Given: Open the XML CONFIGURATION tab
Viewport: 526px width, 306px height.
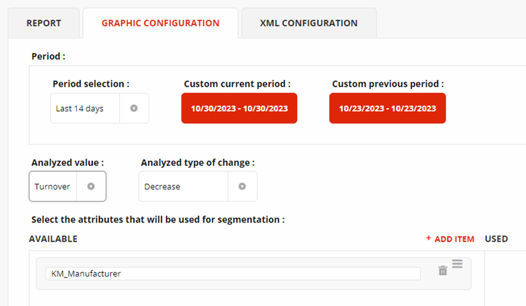Looking at the screenshot, I should coord(309,23).
